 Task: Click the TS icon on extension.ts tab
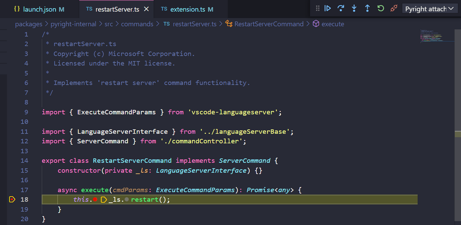pyautogui.click(x=164, y=9)
